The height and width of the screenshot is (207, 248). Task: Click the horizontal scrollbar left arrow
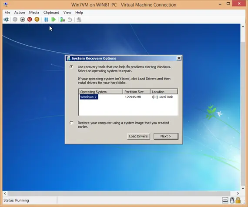(x=5, y=193)
